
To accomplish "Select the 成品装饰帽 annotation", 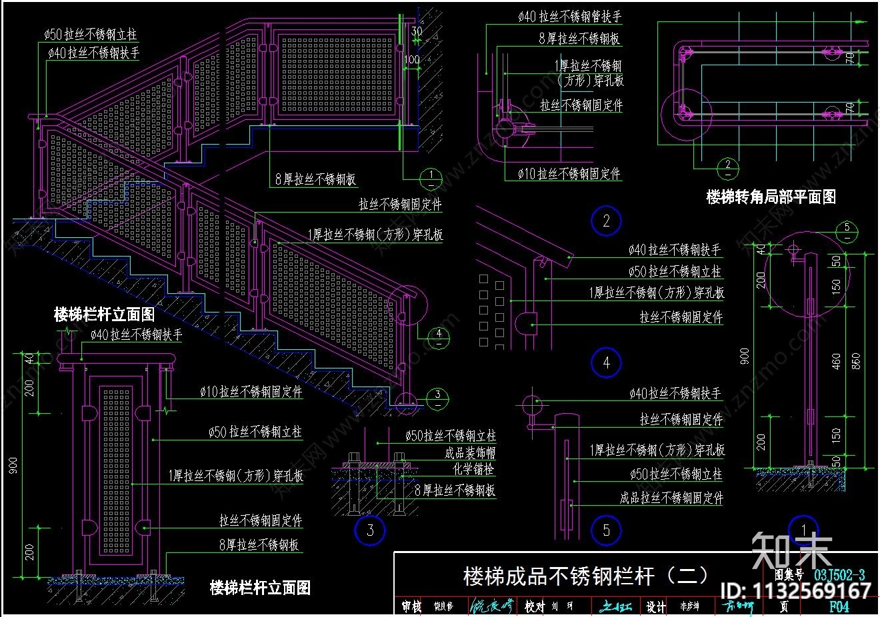I will (471, 453).
